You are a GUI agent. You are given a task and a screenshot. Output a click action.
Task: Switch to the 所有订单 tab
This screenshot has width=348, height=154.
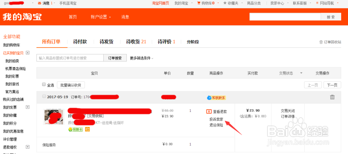[51, 42]
